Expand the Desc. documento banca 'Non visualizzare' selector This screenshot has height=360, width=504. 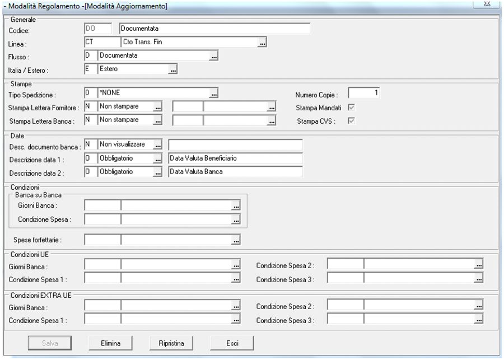pyautogui.click(x=158, y=145)
